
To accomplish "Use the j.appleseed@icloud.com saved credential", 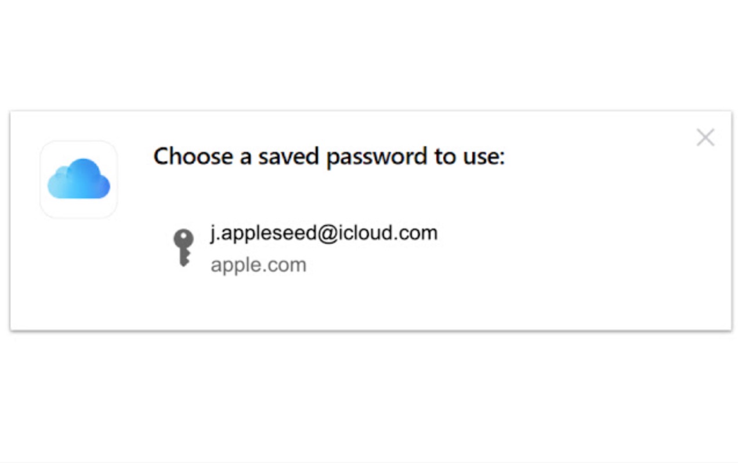I will coord(323,233).
